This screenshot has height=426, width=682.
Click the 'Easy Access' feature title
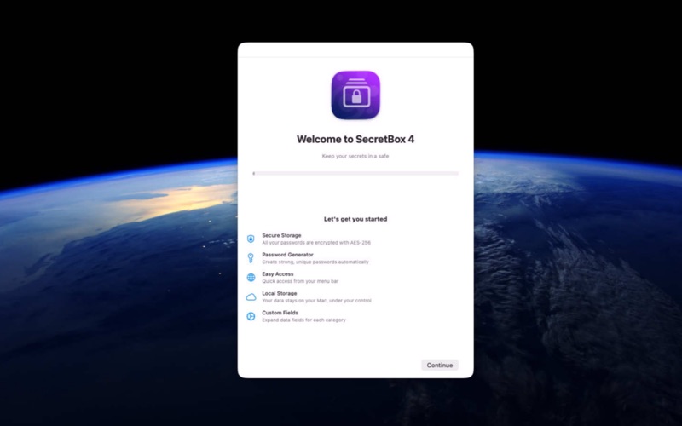[x=278, y=273]
